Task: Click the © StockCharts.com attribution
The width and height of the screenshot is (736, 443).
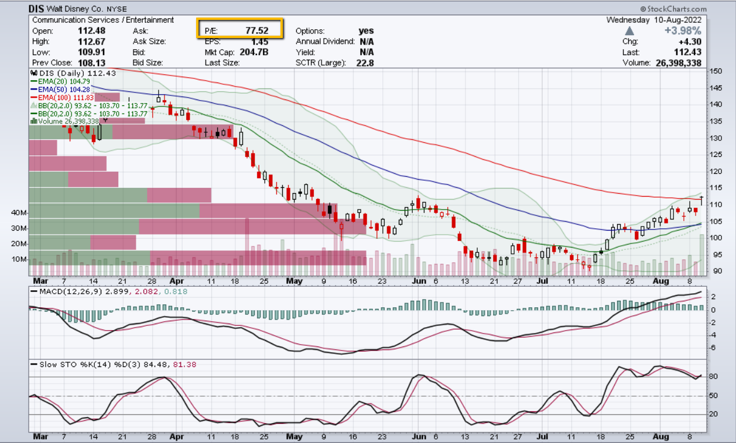Action: (x=673, y=9)
